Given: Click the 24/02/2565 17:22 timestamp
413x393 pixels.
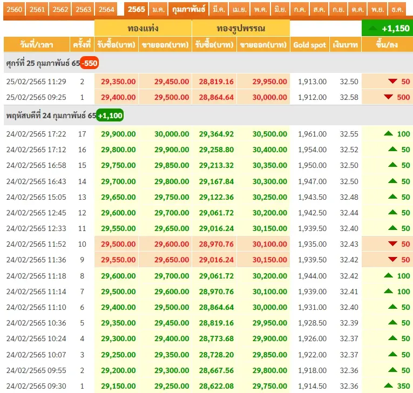Looking at the screenshot, I should point(36,134).
